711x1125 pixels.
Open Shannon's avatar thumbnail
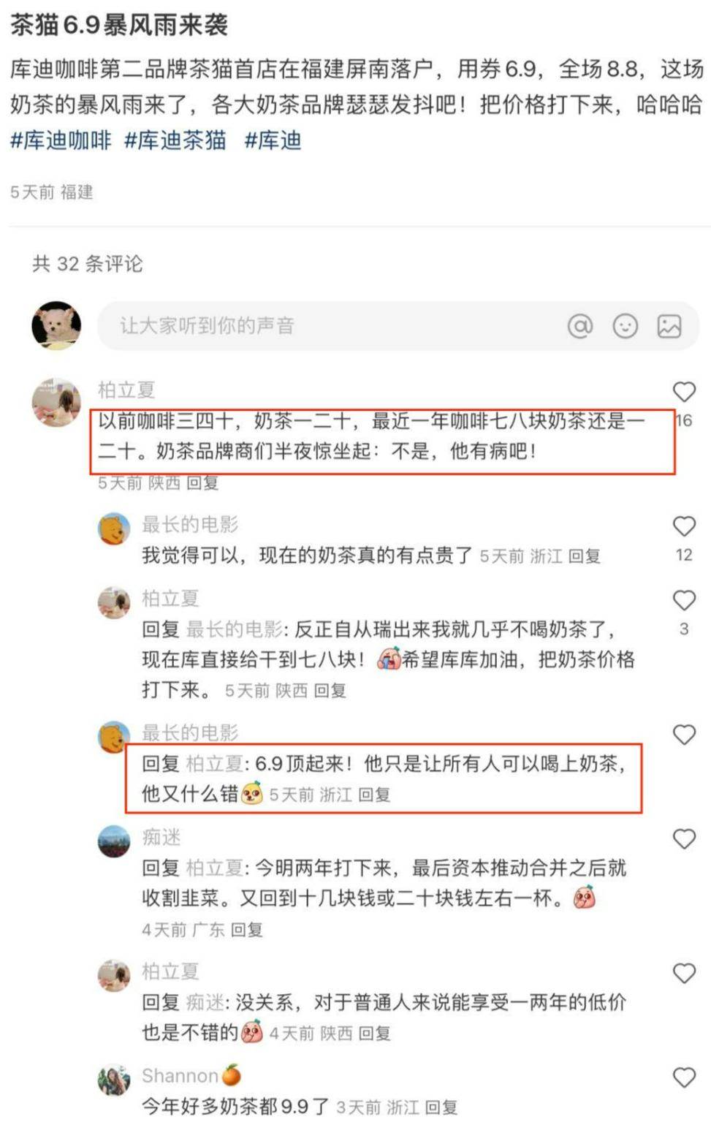(114, 1080)
